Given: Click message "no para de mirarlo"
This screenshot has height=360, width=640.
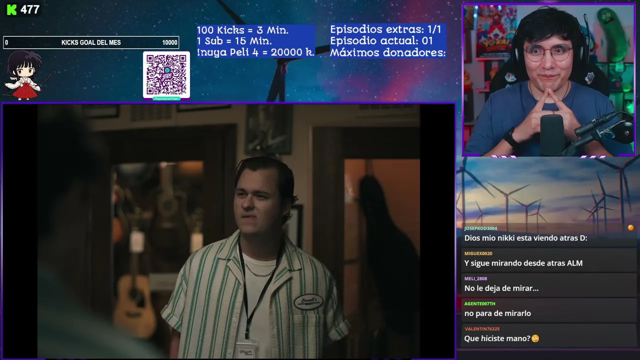Looking at the screenshot, I should (497, 313).
